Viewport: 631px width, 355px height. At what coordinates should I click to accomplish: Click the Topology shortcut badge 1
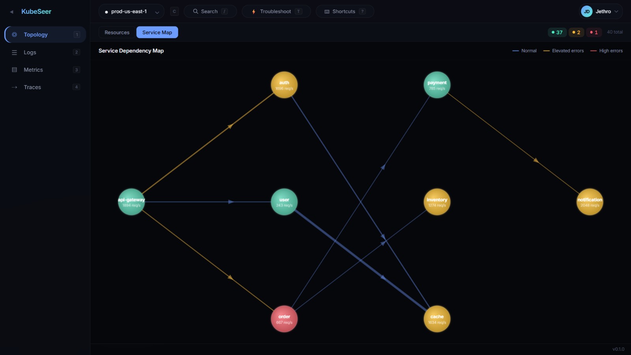point(77,35)
